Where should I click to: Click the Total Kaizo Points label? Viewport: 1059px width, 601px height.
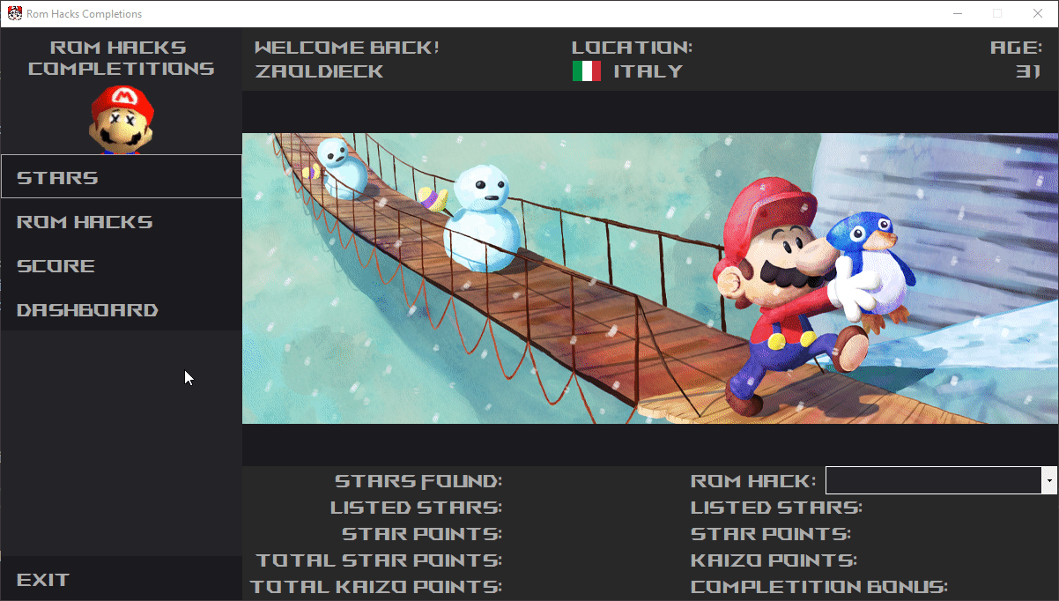point(376,587)
